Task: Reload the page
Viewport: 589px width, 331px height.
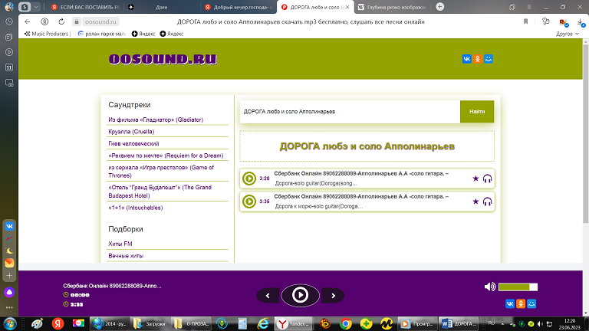Action: click(x=61, y=21)
